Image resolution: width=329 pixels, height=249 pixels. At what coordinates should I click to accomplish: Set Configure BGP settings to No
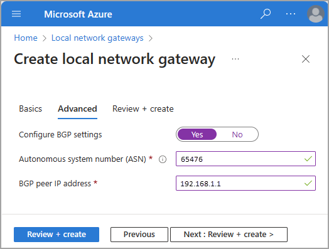(237, 134)
